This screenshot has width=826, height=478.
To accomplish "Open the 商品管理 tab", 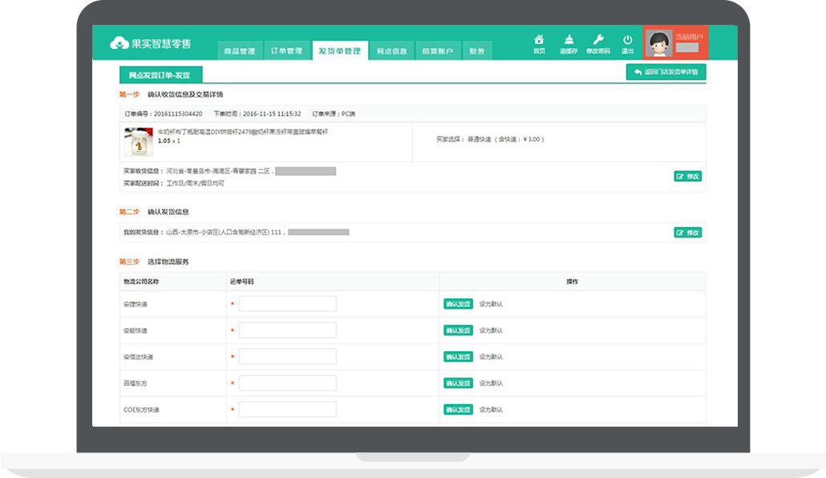I will click(x=240, y=51).
